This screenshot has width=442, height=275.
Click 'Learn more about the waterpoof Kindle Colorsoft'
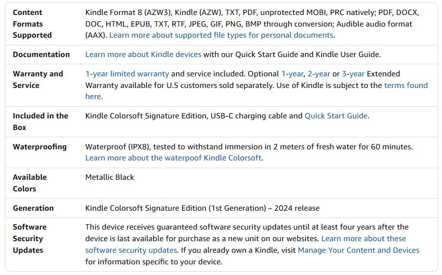click(x=174, y=158)
